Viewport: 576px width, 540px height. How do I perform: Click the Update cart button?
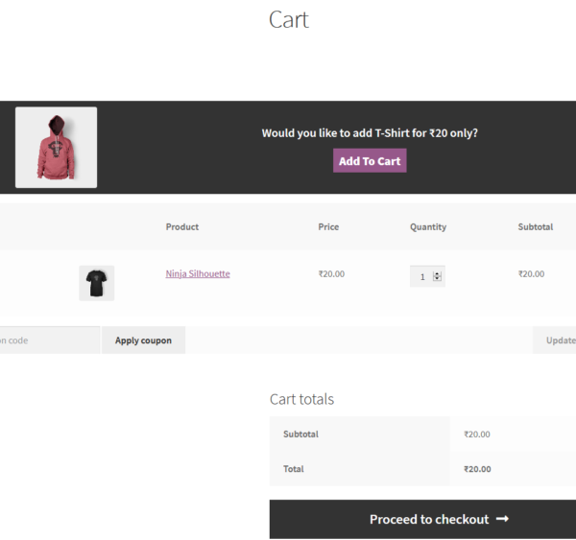555,340
